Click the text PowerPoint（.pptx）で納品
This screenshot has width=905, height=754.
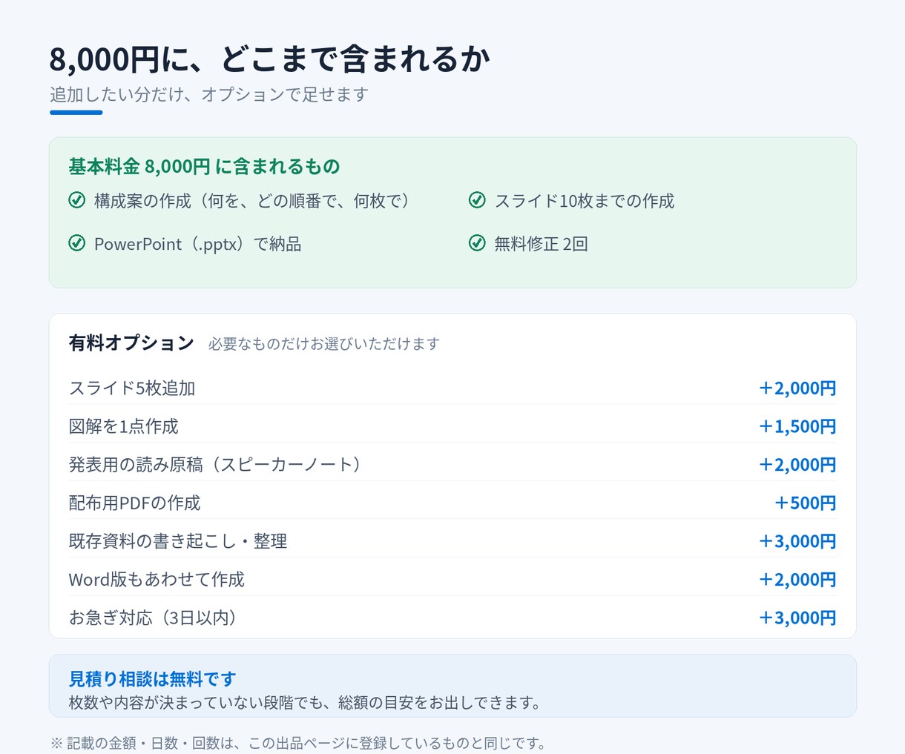click(x=198, y=244)
